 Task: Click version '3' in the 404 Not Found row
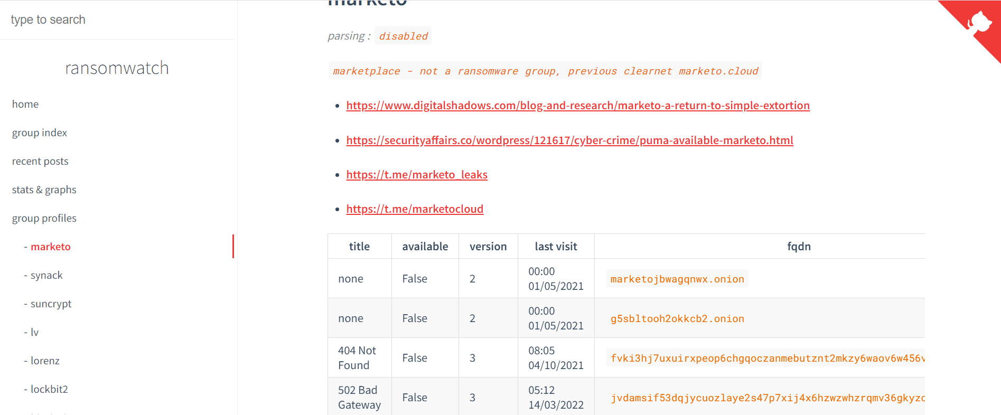tap(472, 358)
